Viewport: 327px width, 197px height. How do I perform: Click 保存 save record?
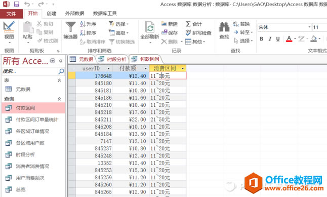(x=170, y=32)
